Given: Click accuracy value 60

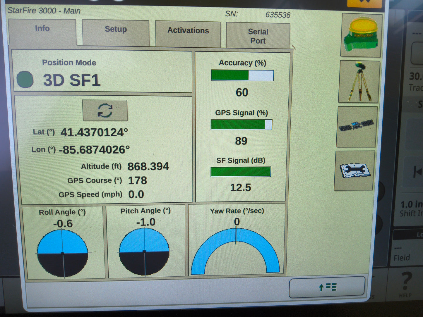Looking at the screenshot, I should coord(242,93).
